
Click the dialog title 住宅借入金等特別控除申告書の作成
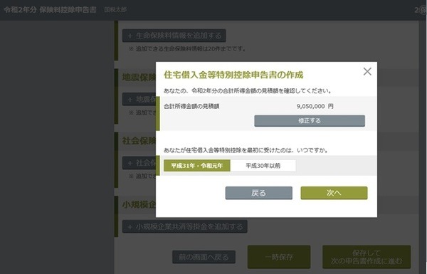click(233, 75)
